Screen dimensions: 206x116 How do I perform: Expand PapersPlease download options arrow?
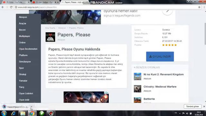click(32, 107)
